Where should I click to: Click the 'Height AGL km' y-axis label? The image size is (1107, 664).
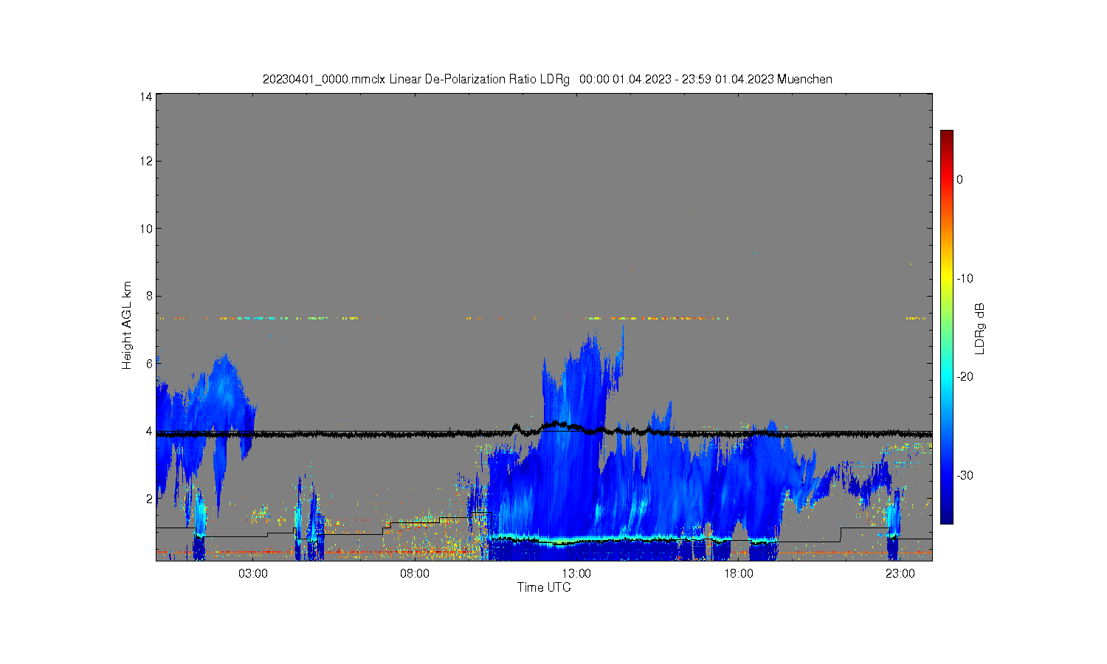tap(127, 325)
